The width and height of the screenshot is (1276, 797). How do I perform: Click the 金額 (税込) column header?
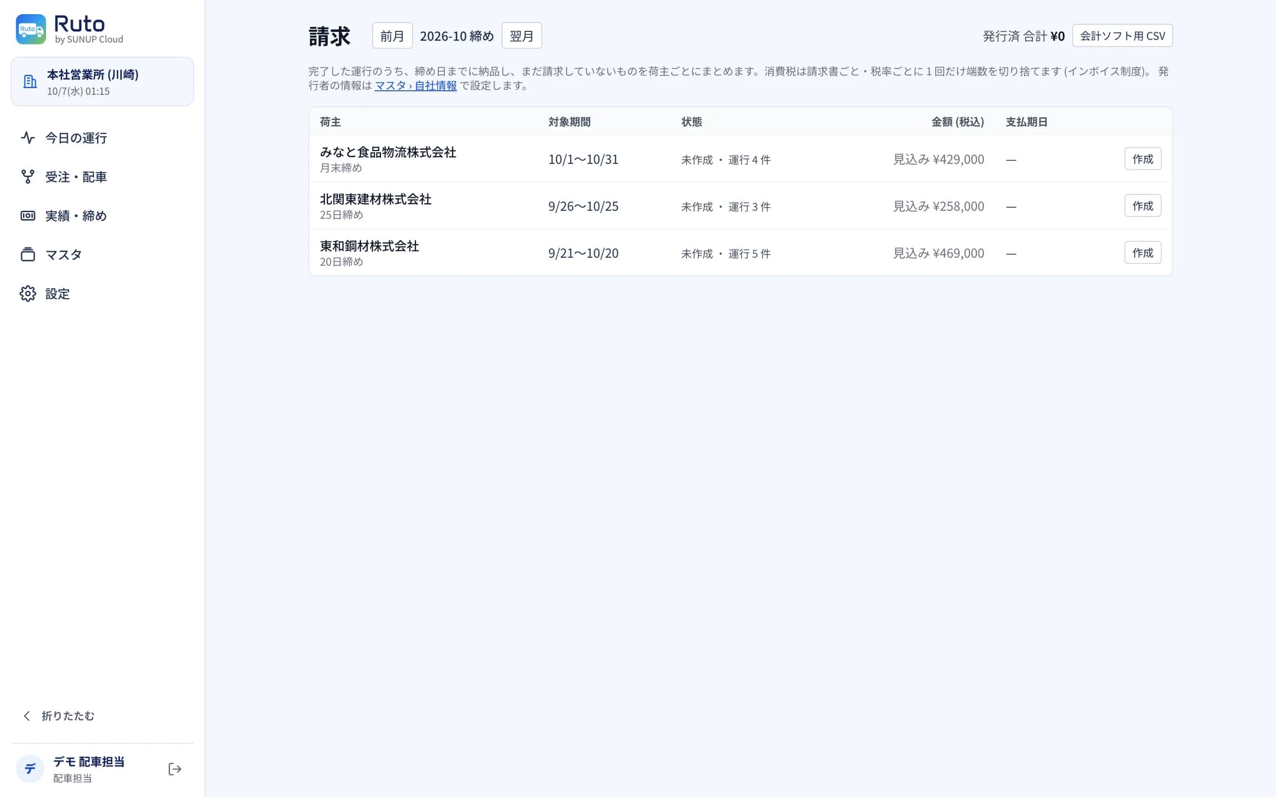coord(958,122)
